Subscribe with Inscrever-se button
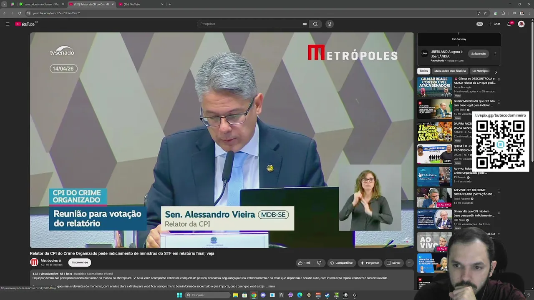This screenshot has width=534, height=300. click(80, 262)
